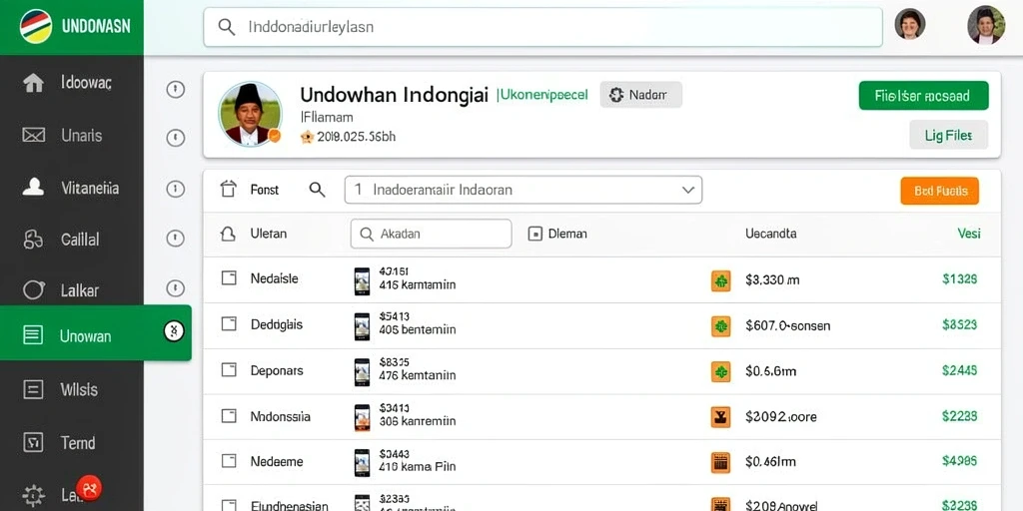The image size is (1023, 511).
Task: Click the phone thumbnail in Deddglais row
Action: [362, 326]
